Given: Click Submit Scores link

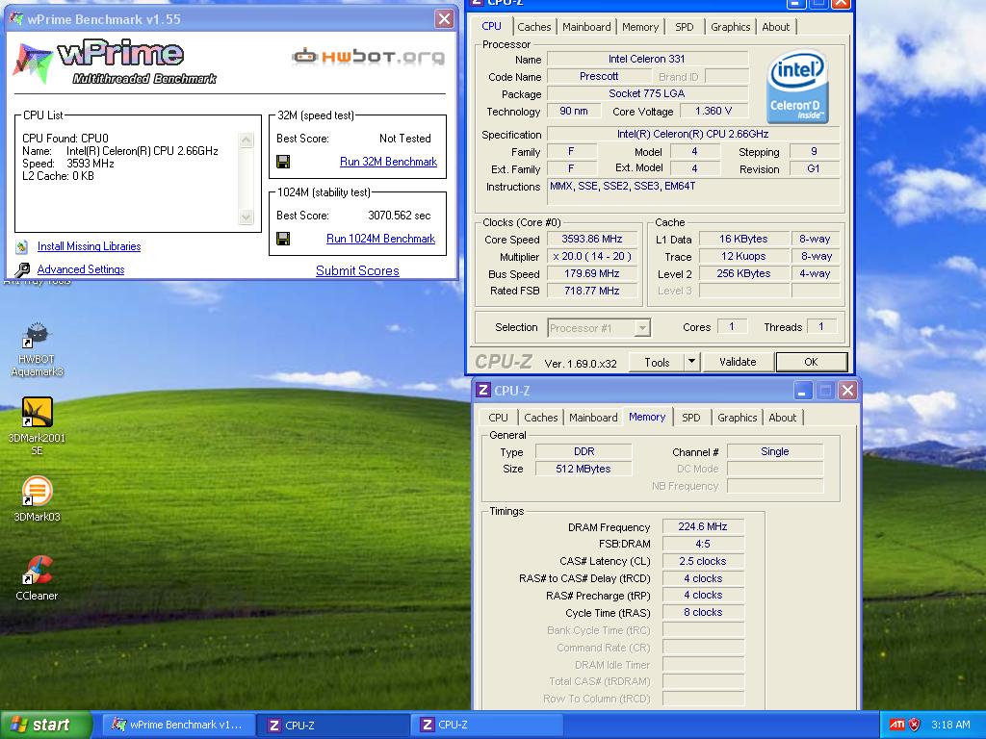Looking at the screenshot, I should point(357,270).
